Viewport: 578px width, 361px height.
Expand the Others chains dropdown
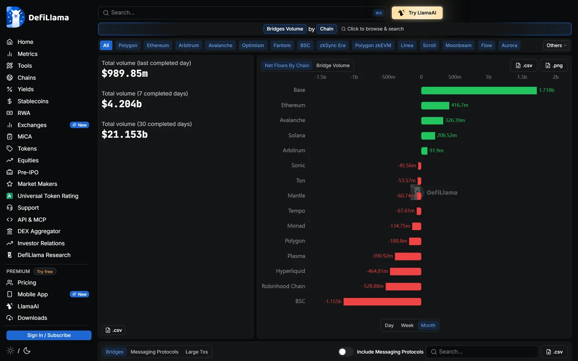(556, 45)
